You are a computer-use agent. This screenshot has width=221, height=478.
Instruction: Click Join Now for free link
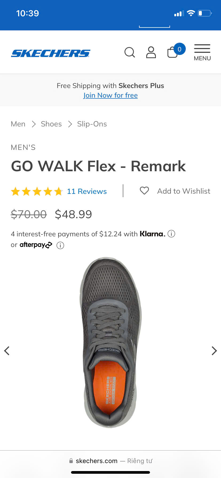(111, 95)
